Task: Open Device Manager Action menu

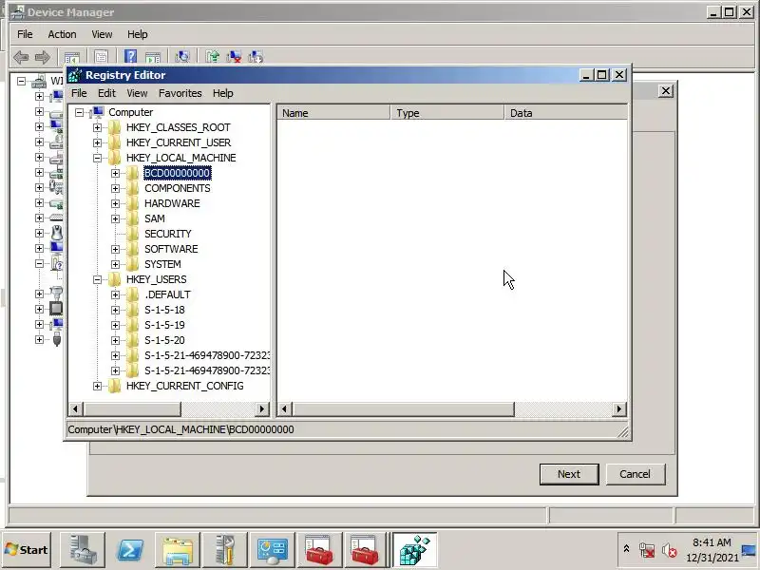Action: [62, 34]
